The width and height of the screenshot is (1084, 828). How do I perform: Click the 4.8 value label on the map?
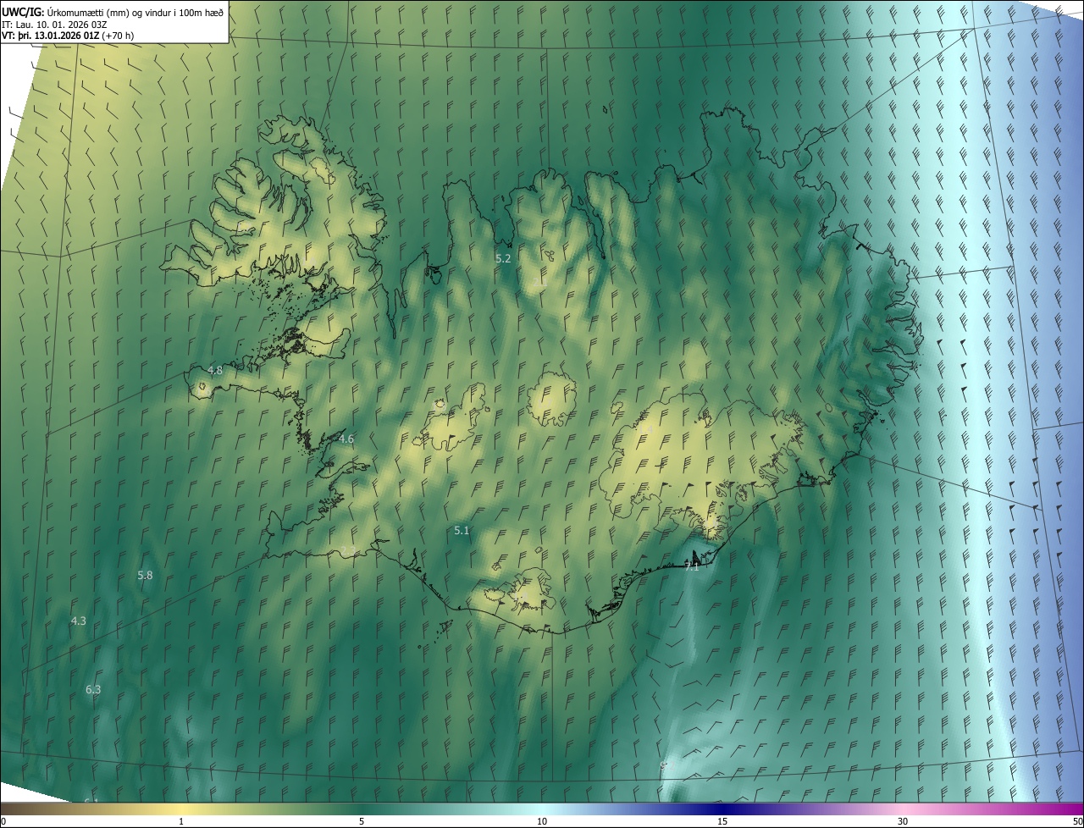[215, 371]
